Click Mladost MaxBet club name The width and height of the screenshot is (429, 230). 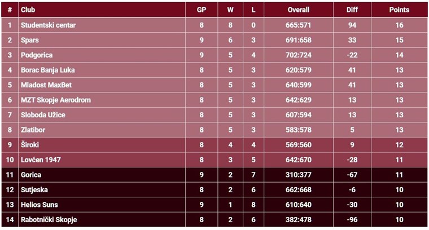click(x=46, y=85)
